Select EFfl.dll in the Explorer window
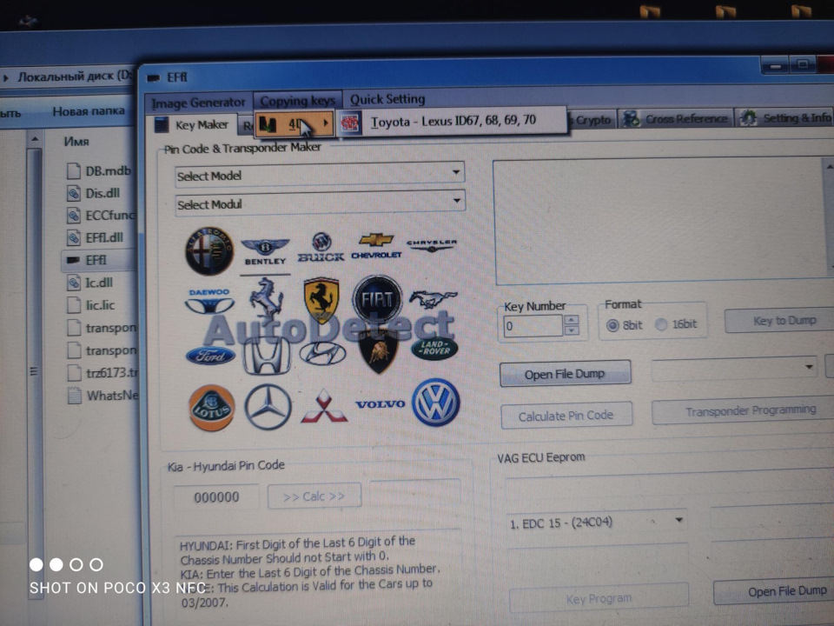 pyautogui.click(x=96, y=237)
